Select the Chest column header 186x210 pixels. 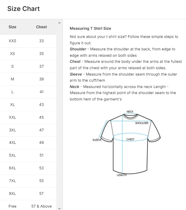[41, 27]
